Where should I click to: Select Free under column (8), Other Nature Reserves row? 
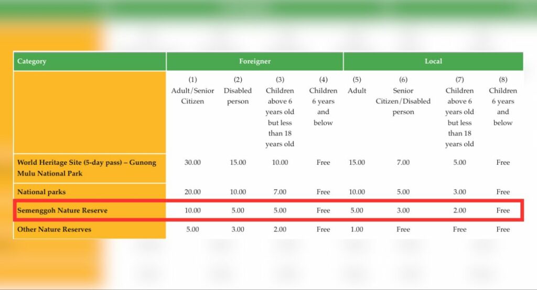(503, 229)
